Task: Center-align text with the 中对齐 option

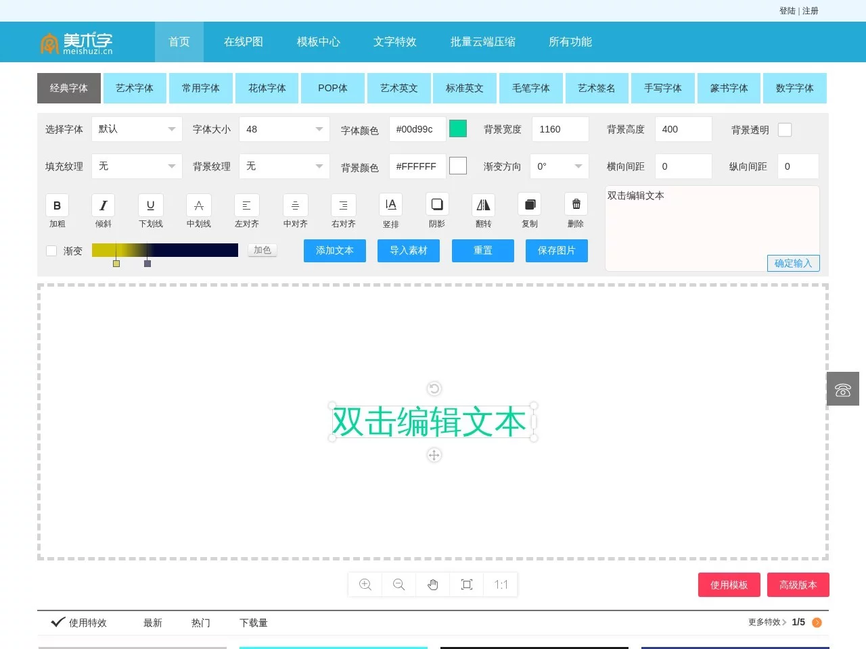Action: coord(295,210)
